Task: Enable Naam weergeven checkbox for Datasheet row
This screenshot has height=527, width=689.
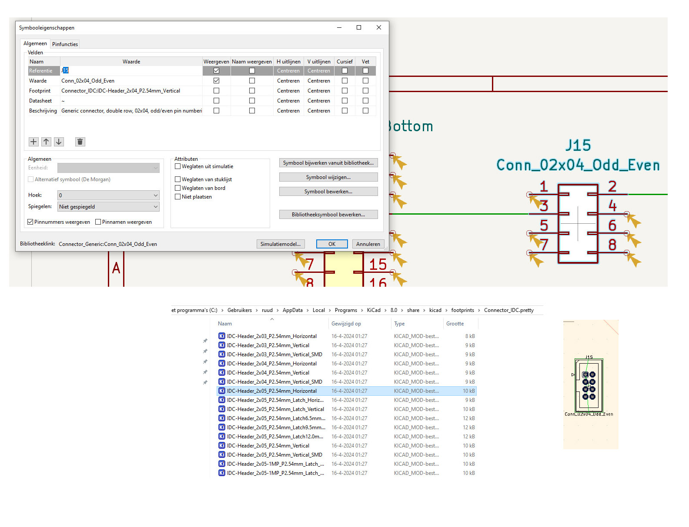Action: tap(252, 100)
